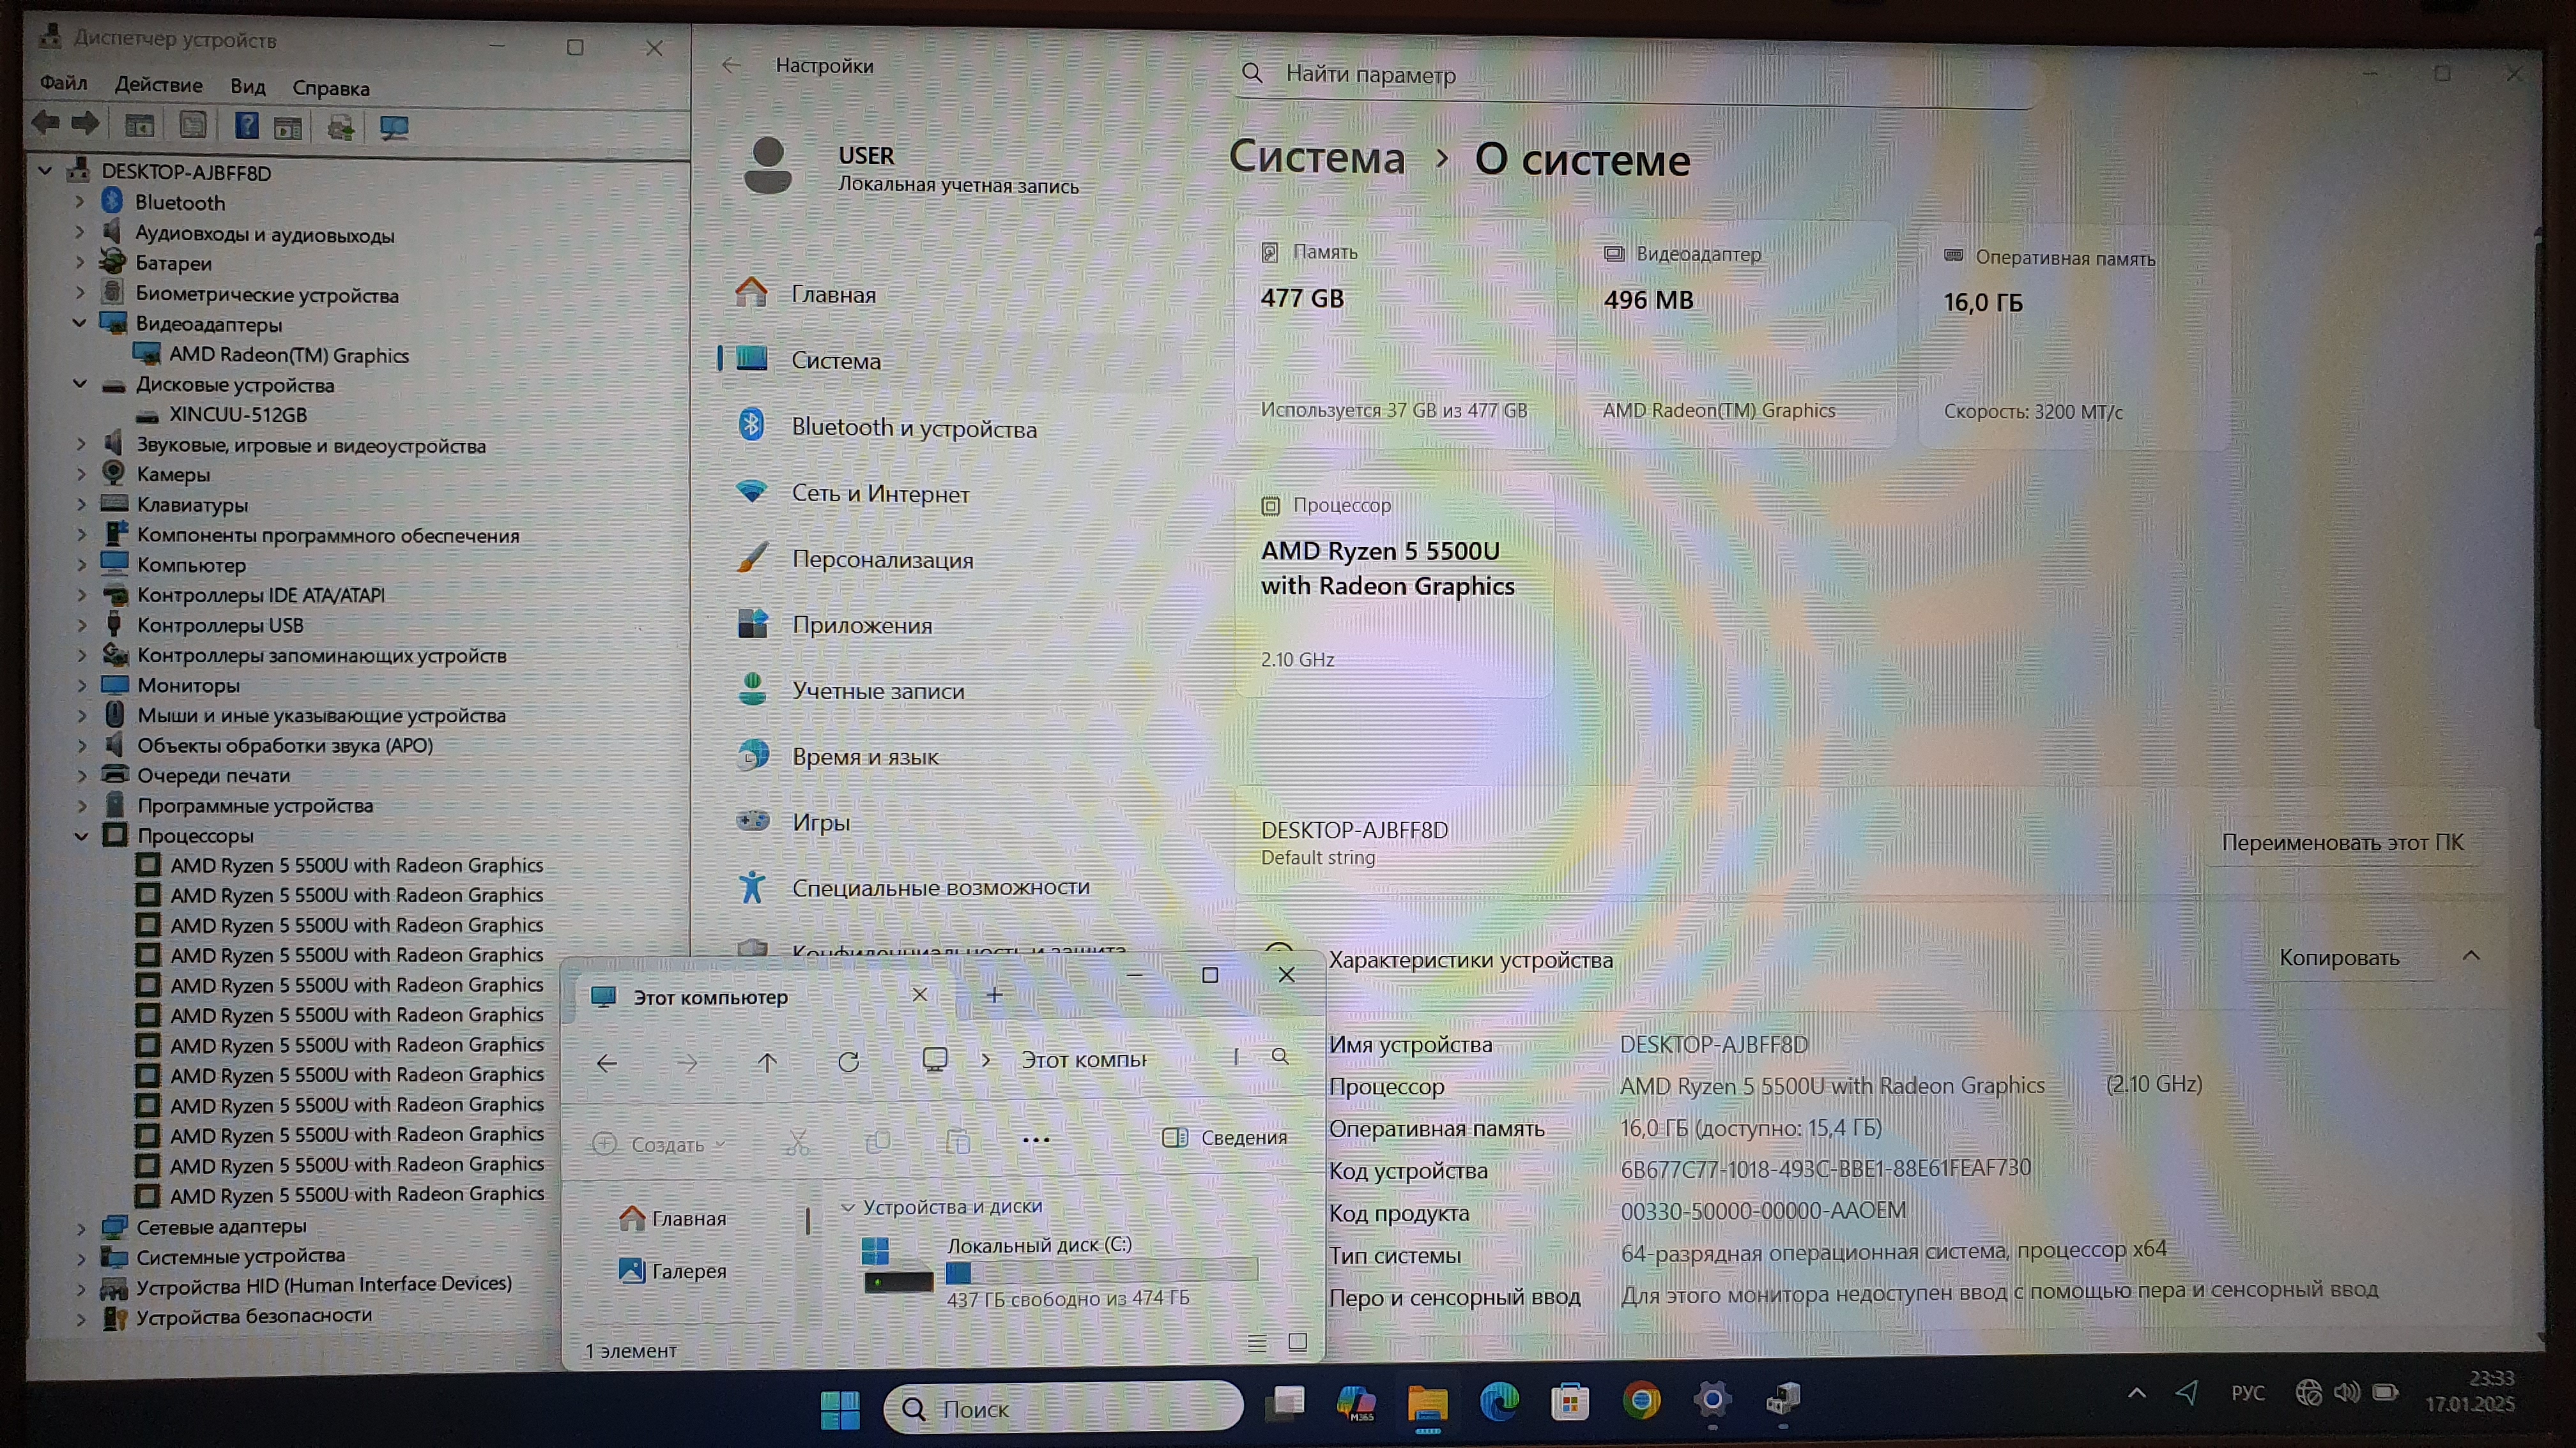
Task: Click the scan hardware changes toolbar icon
Action: click(x=394, y=128)
